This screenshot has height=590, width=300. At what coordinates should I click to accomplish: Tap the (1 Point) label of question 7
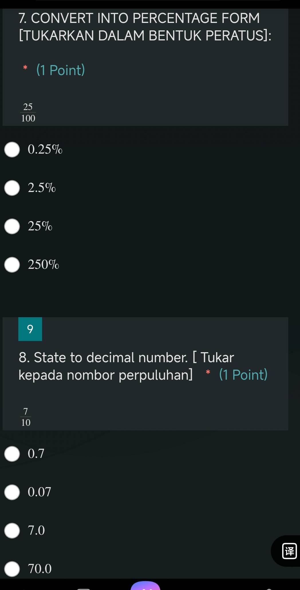pos(60,70)
